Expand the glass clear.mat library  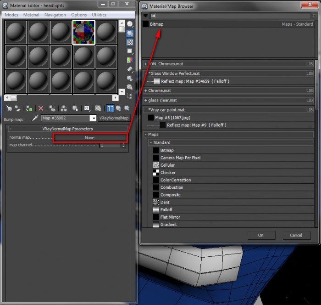(145, 100)
